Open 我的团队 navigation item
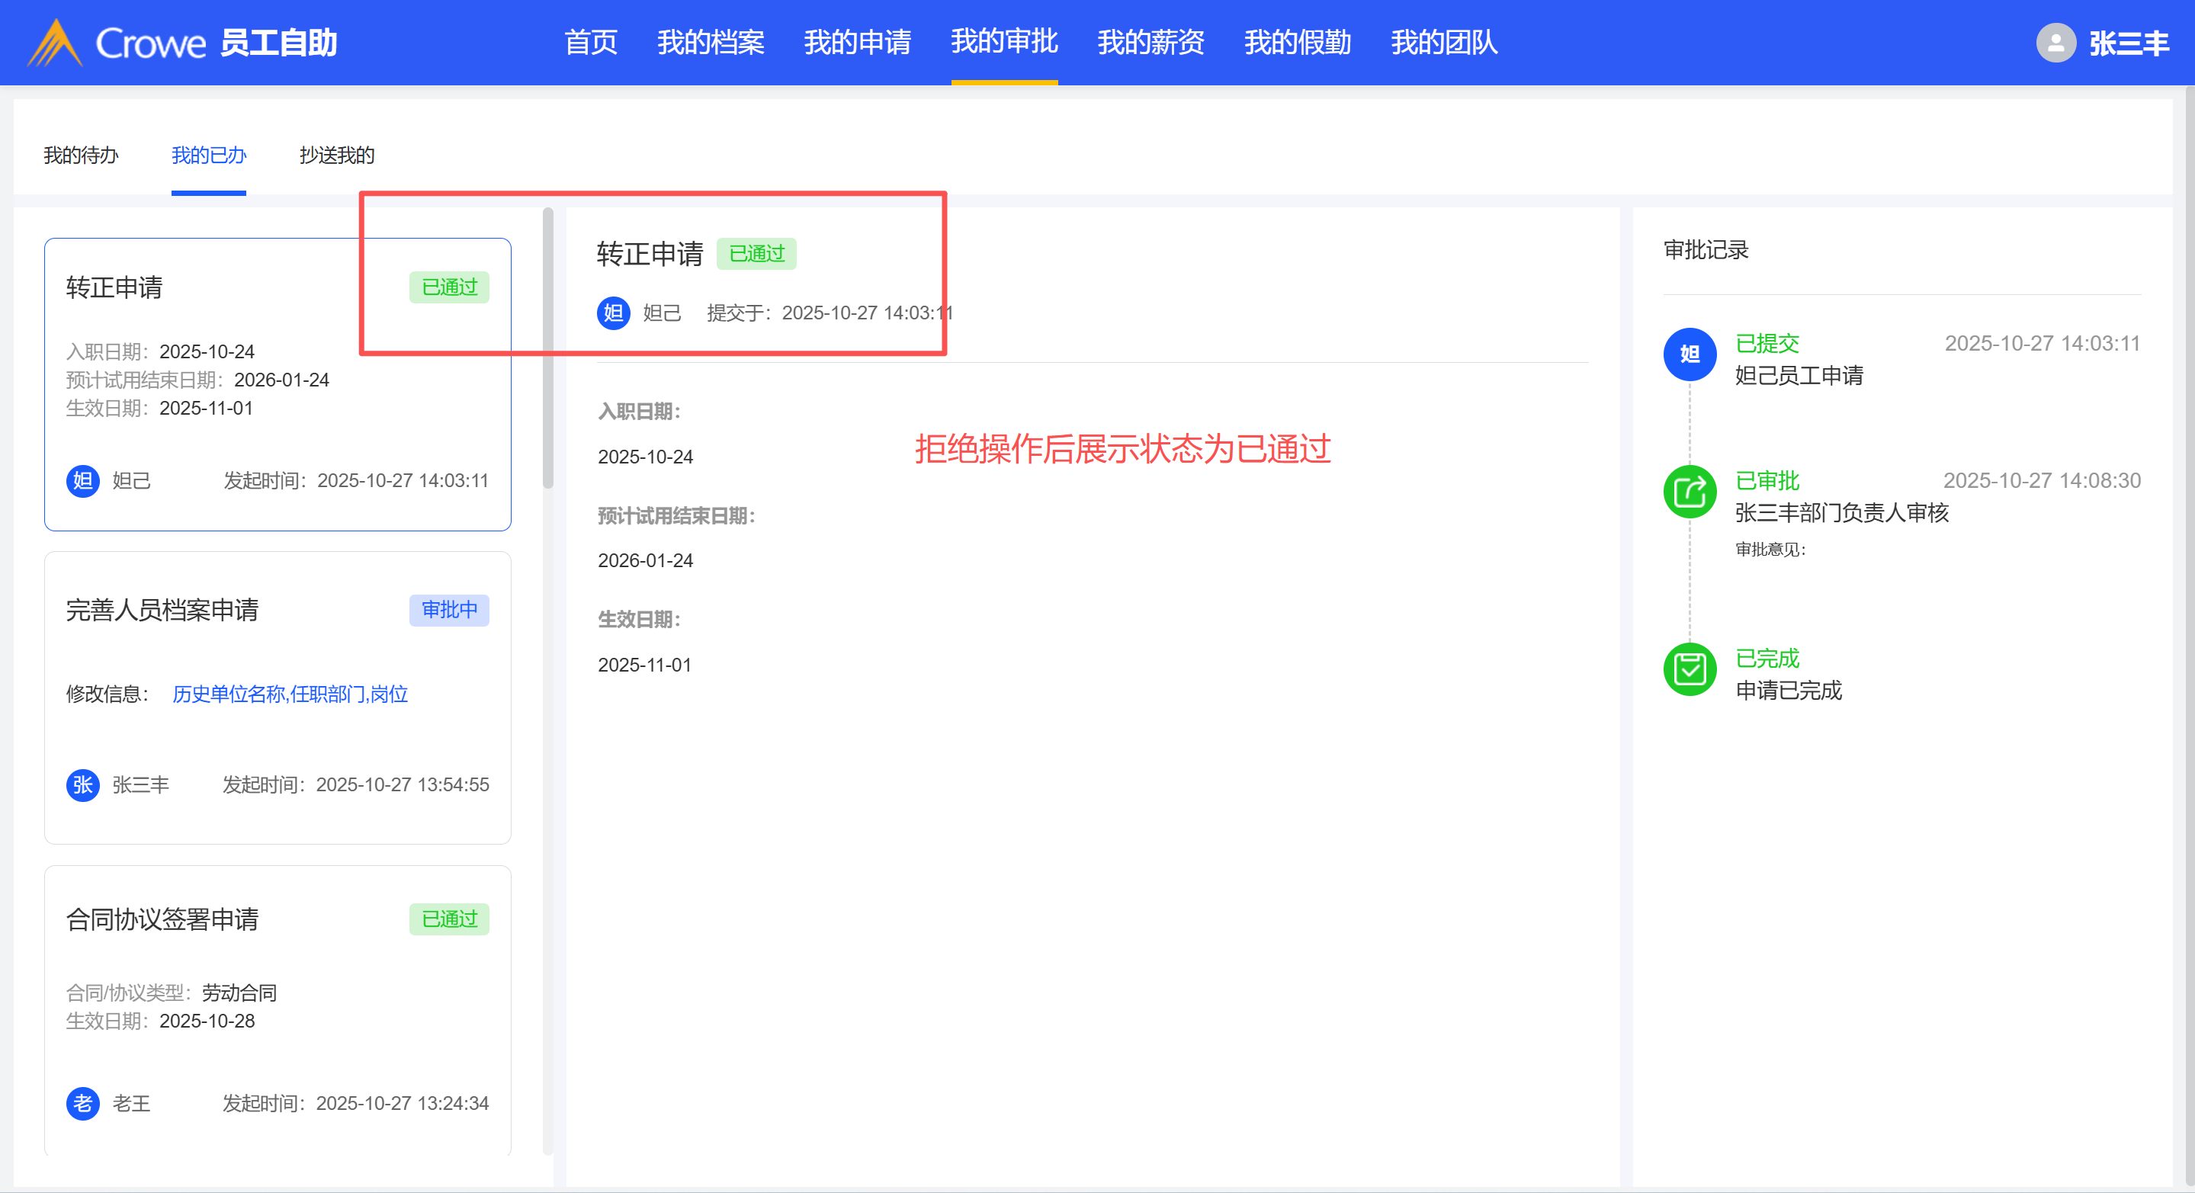This screenshot has width=2195, height=1193. pos(1443,43)
